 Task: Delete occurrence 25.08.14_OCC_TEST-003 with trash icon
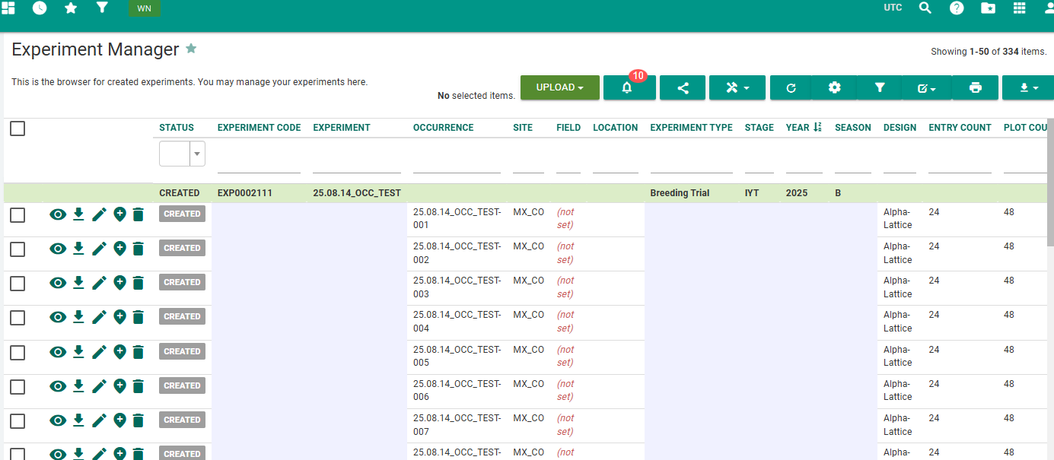[138, 283]
